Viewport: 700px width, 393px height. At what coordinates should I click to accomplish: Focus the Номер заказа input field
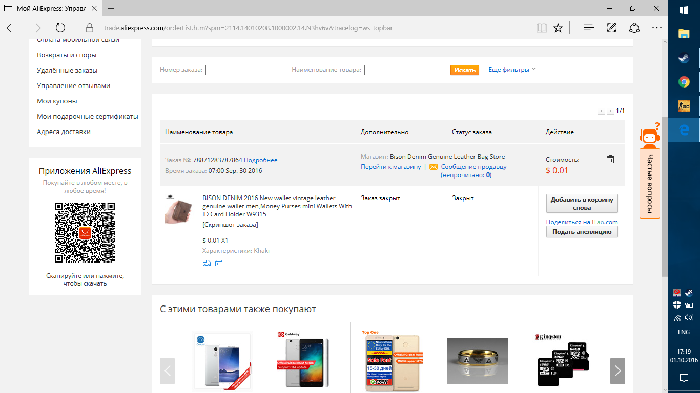tap(244, 70)
